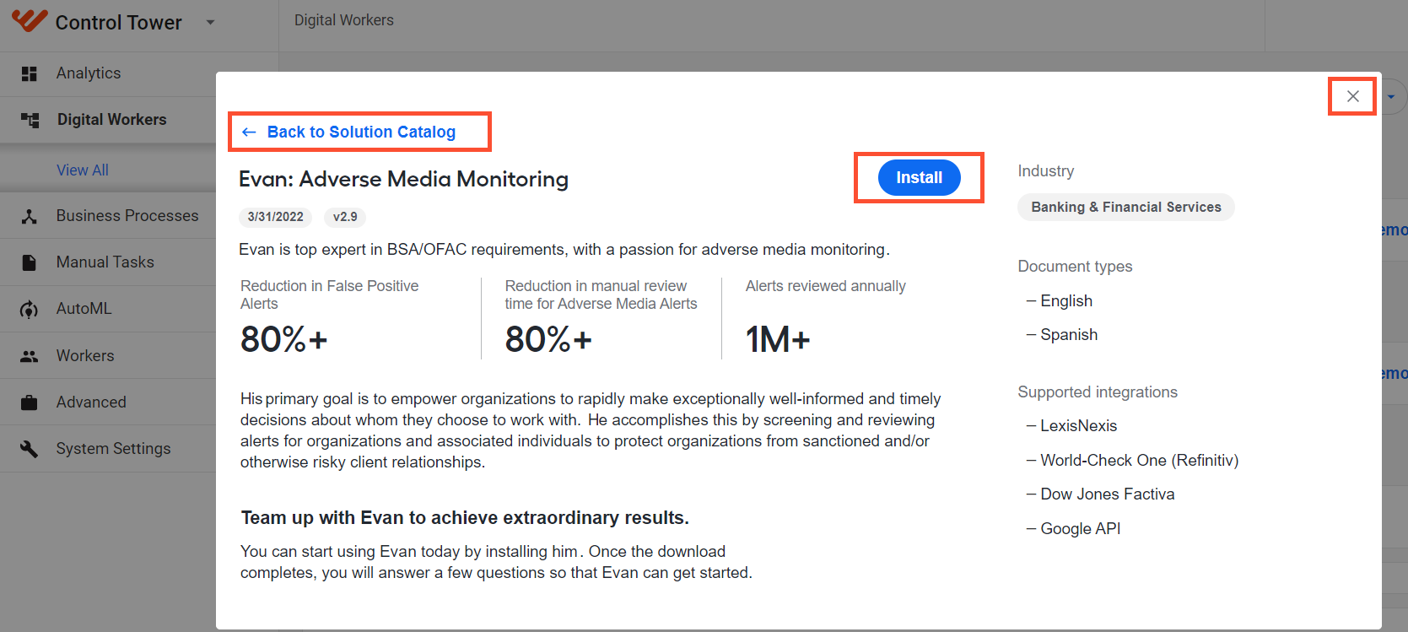Screen dimensions: 1408x632
Task: Click the Spanish document type
Action: [x=1069, y=335]
